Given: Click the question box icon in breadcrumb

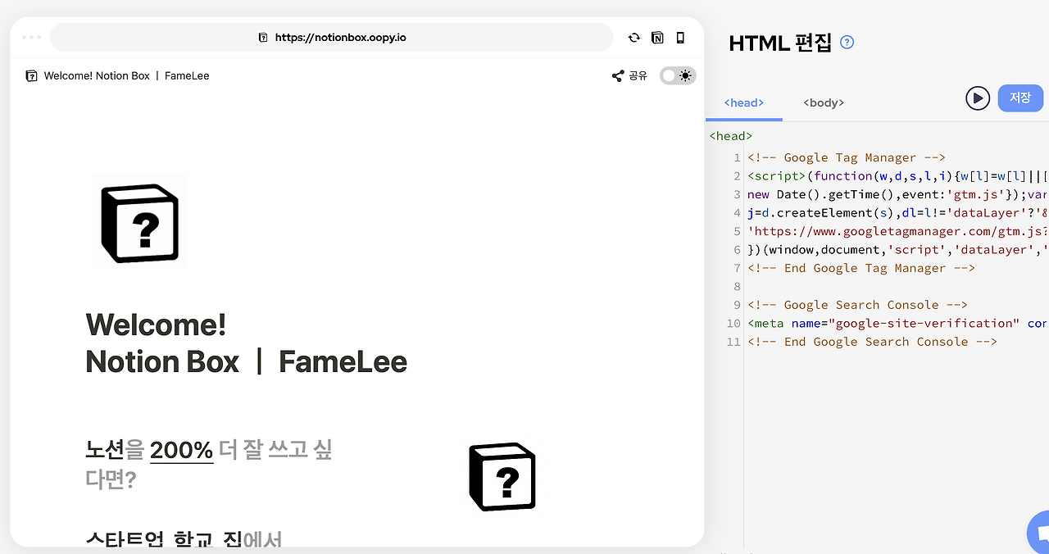Looking at the screenshot, I should point(31,75).
